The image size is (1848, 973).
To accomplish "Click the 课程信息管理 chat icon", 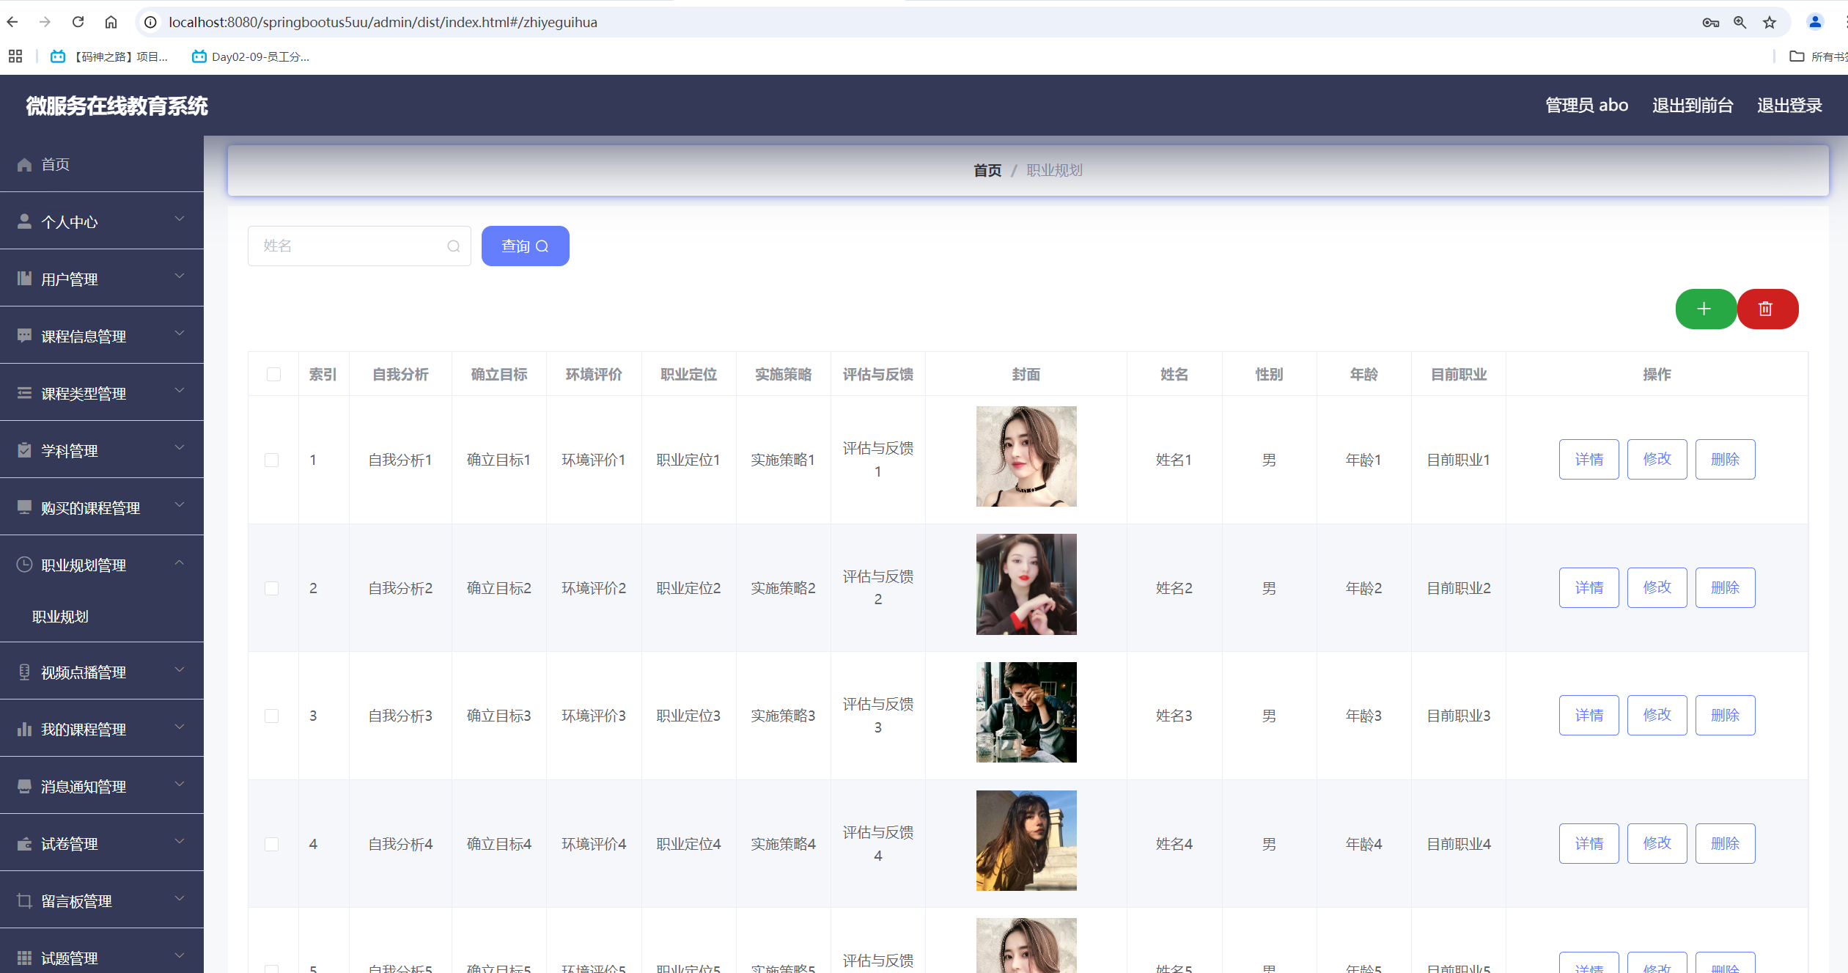I will coord(24,336).
